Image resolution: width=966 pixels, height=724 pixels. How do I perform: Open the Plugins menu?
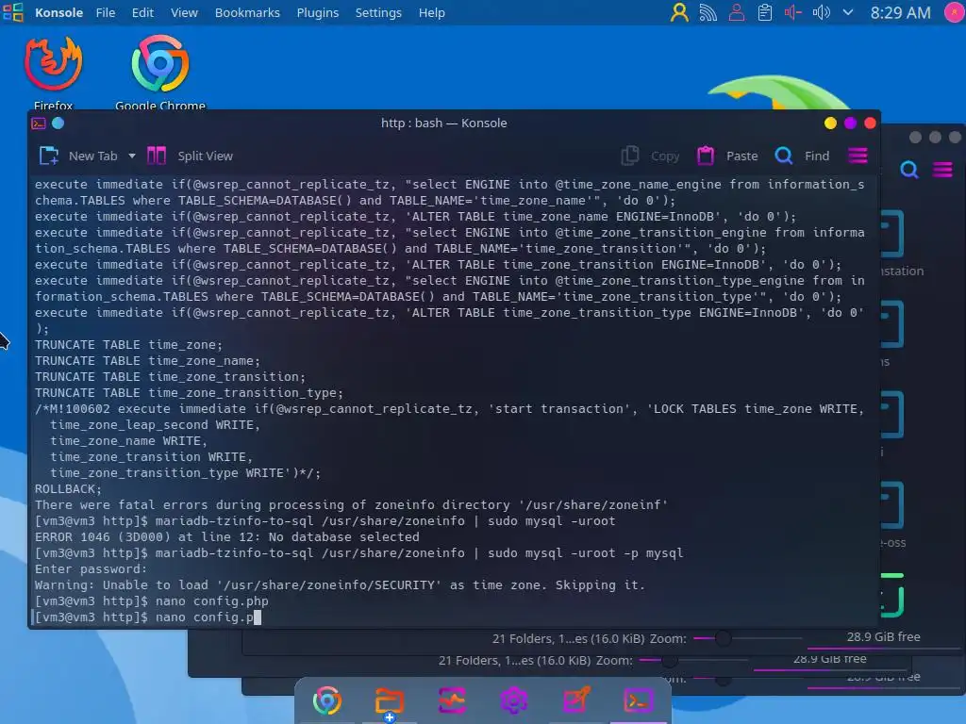point(317,12)
